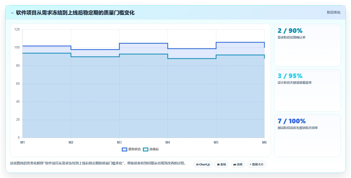
Task: Click the 测试阶段高优先级缺陷关闭率 caption
Action: (x=298, y=128)
